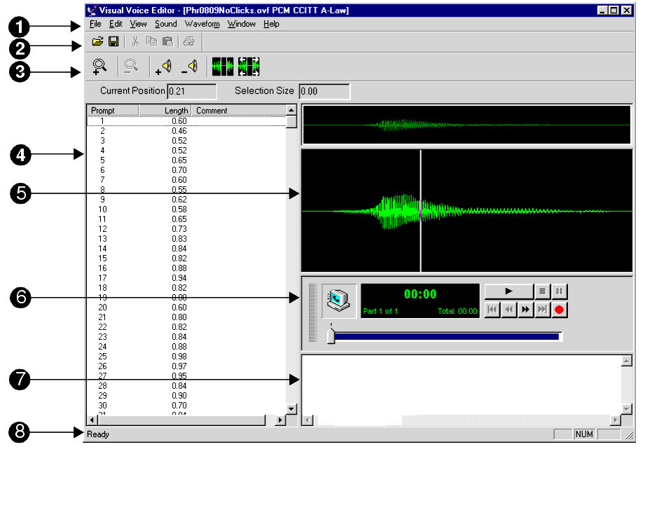This screenshot has width=652, height=510.
Task: Decrease volume with the speaker minus icon
Action: point(190,67)
